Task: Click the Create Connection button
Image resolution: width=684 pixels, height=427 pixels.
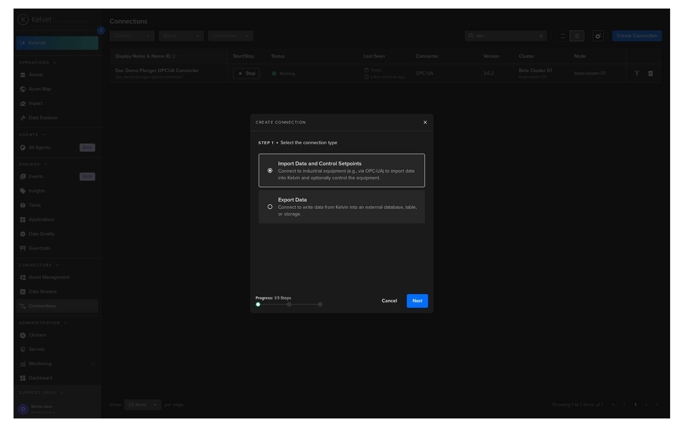Action: [x=637, y=36]
